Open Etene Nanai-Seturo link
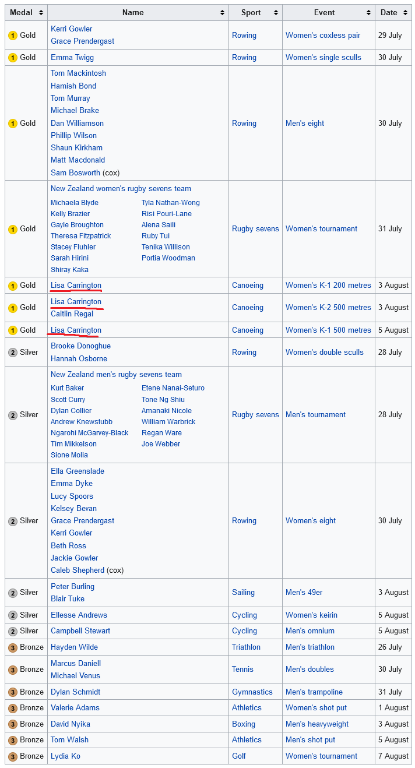Screen dimensions: 415x768 click(x=173, y=387)
